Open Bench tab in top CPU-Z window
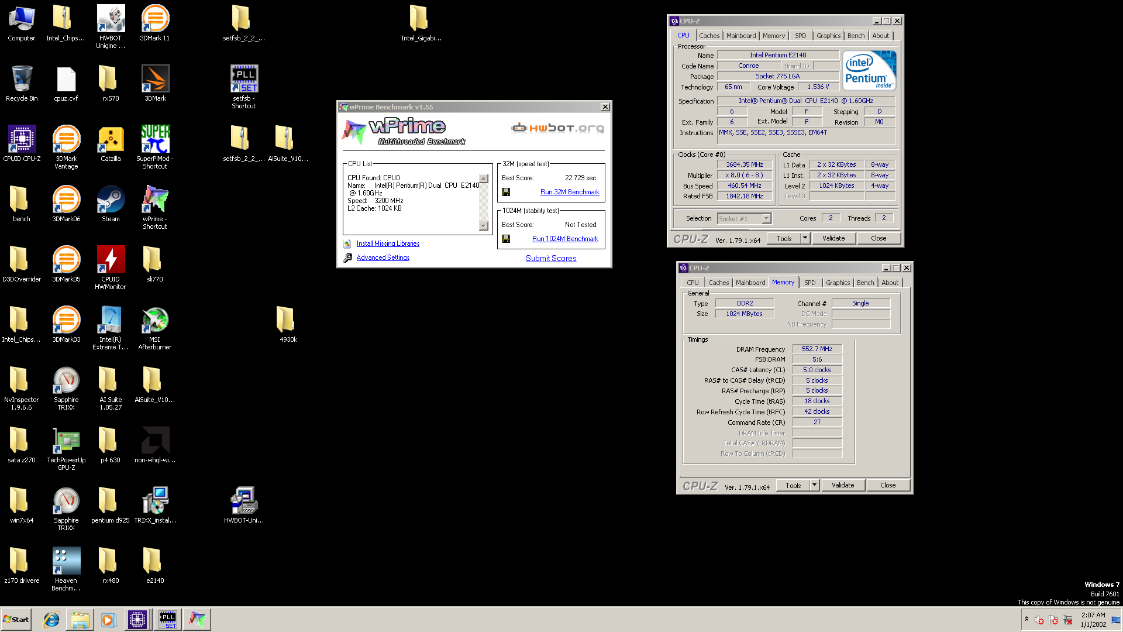This screenshot has height=632, width=1123. pos(856,36)
